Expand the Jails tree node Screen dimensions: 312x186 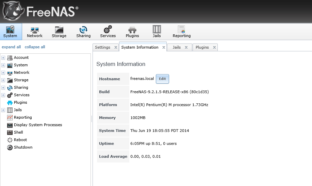pos(3,110)
